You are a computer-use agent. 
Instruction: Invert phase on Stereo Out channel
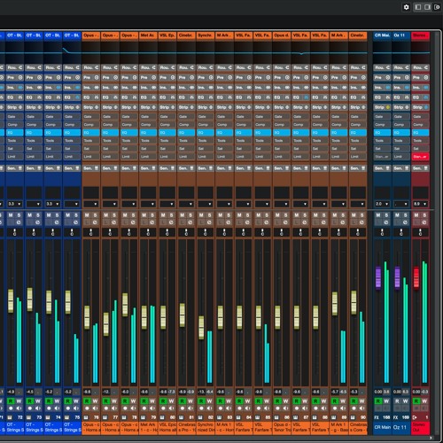point(424,222)
